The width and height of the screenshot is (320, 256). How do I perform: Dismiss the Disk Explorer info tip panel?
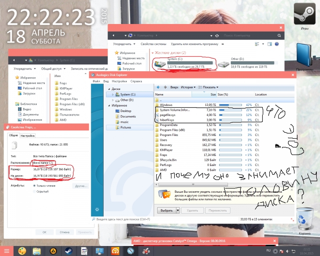[x=292, y=190]
